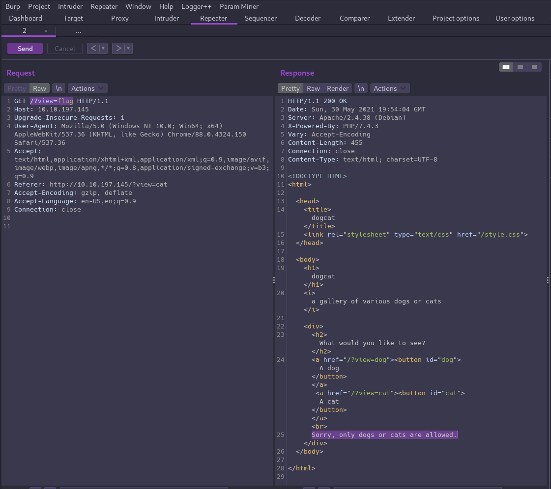Click the /?view=cat href in response
The height and width of the screenshot is (489, 551).
(371, 393)
